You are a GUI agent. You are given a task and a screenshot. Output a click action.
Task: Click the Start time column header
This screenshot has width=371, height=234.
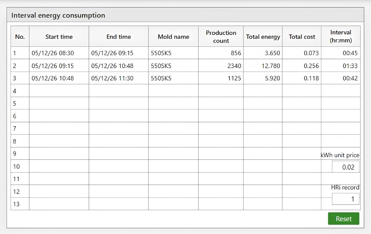pos(59,37)
